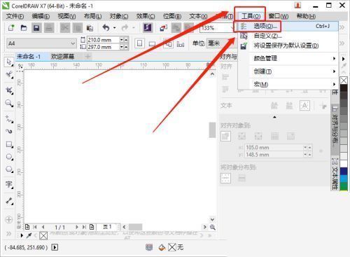
Task: Toggle the text outline alignment button
Action: coord(304,106)
